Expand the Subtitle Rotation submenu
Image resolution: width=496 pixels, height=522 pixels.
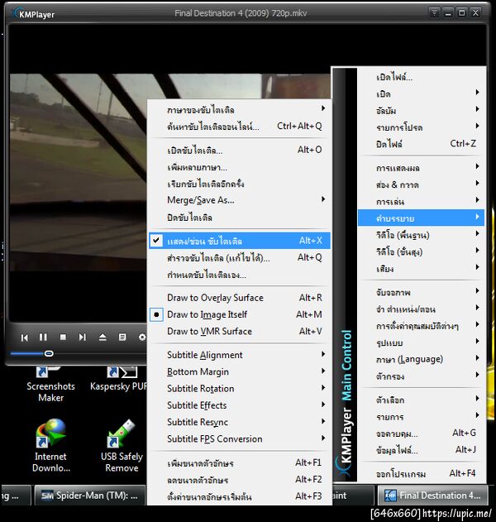click(240, 389)
